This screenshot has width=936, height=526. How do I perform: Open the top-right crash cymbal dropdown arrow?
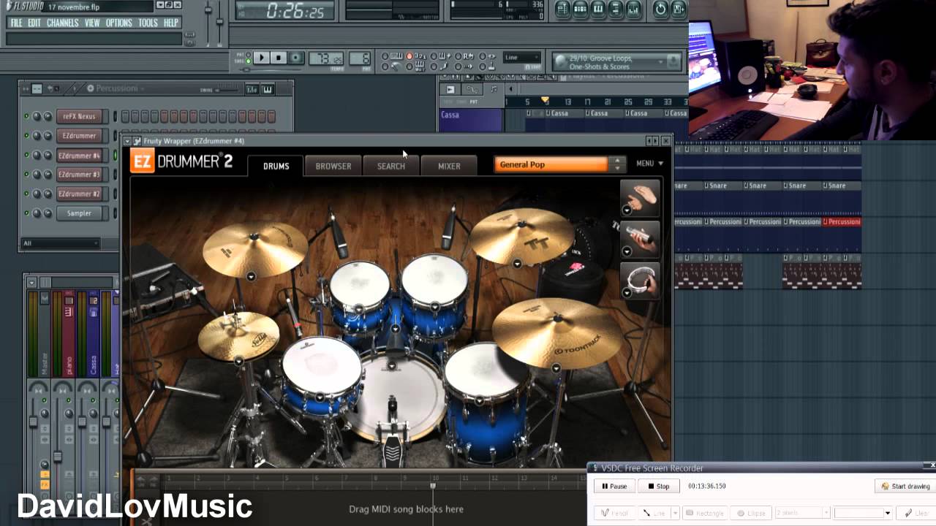517,264
